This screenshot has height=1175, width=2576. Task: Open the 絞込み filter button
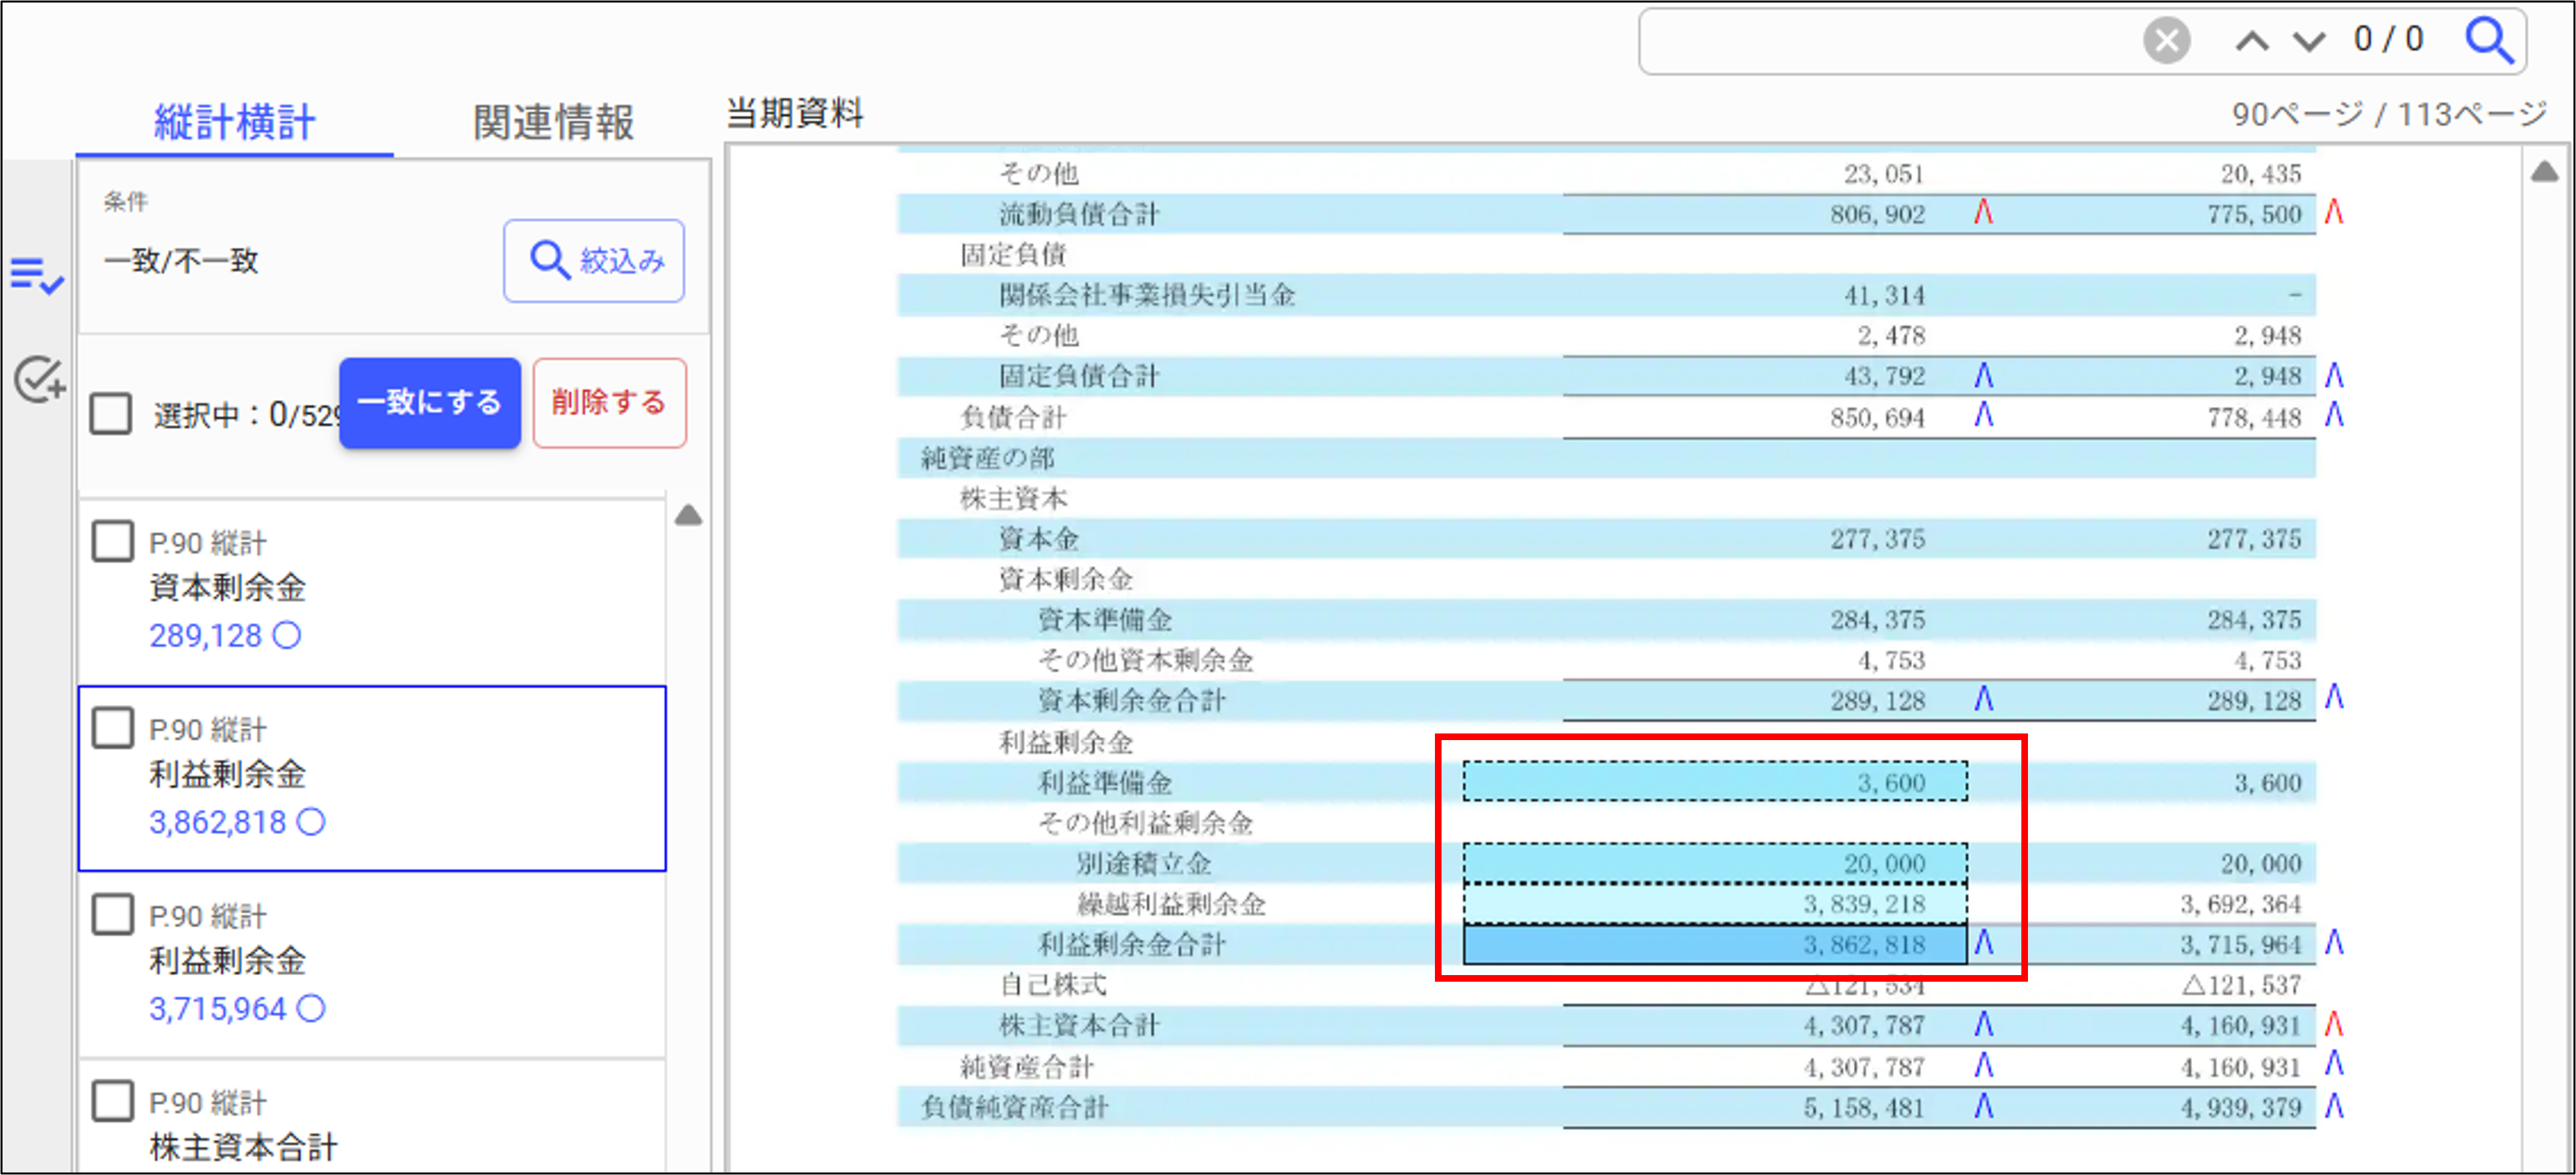[x=594, y=261]
